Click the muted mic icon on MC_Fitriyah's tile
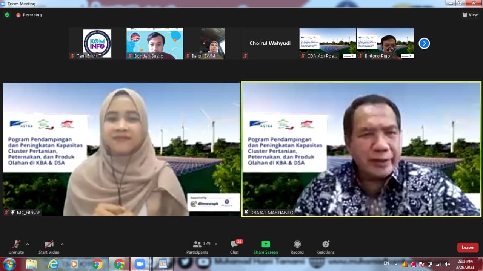Image resolution: width=483 pixels, height=271 pixels. [6, 212]
